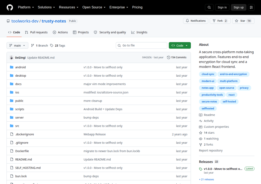Open the trusty-notes repository link

54,21
